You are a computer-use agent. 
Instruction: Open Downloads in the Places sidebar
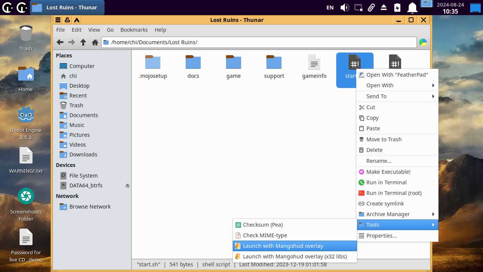tap(92, 155)
